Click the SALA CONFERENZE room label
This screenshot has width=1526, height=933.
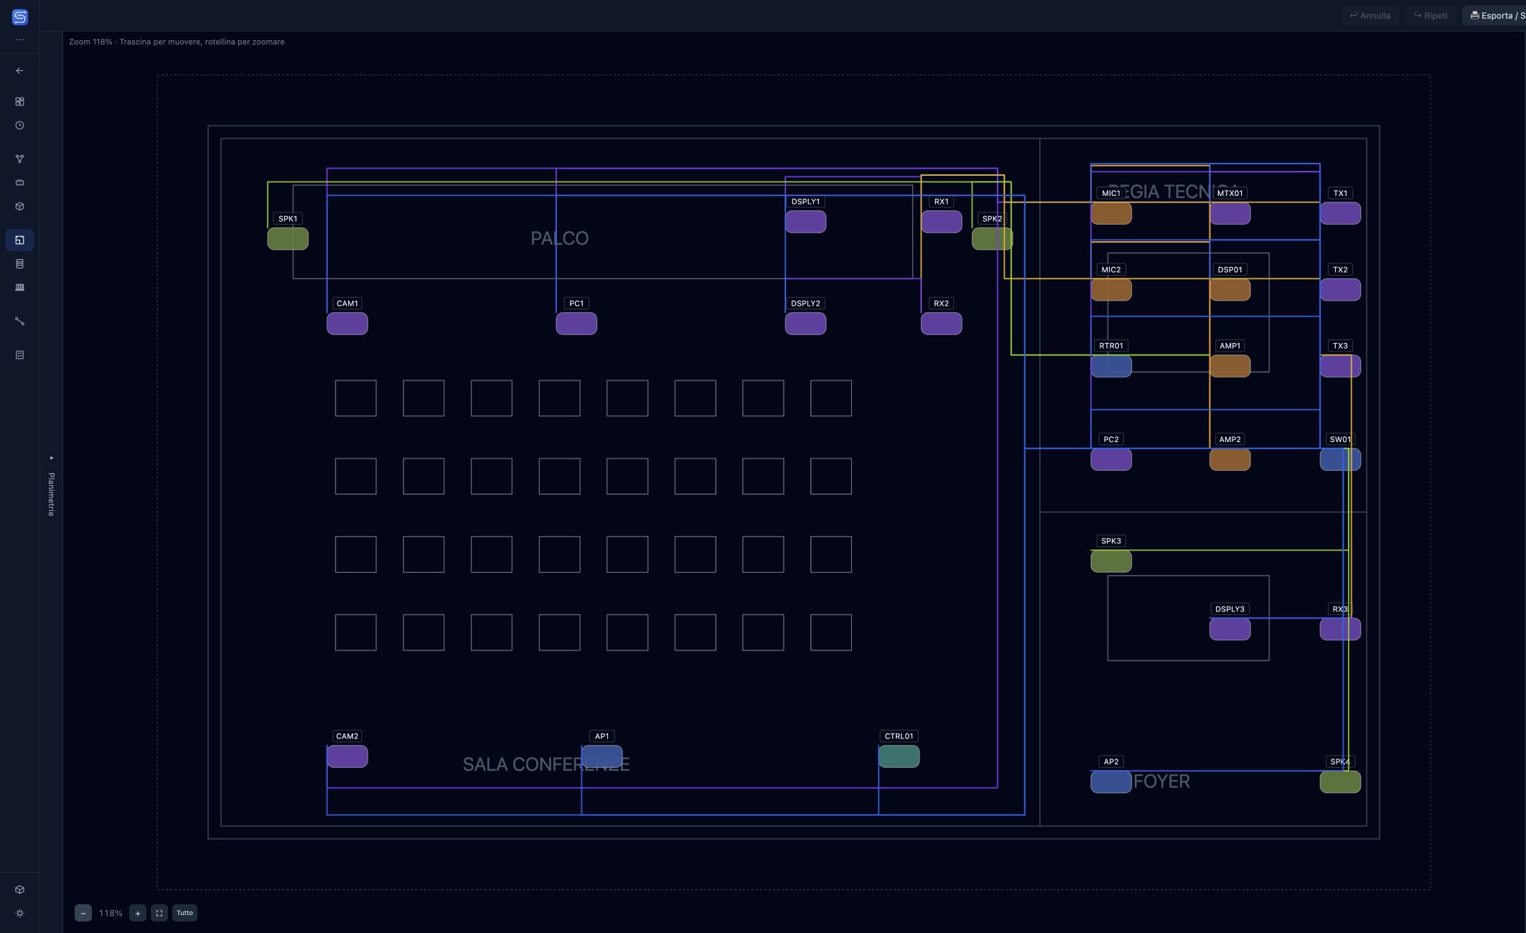546,764
